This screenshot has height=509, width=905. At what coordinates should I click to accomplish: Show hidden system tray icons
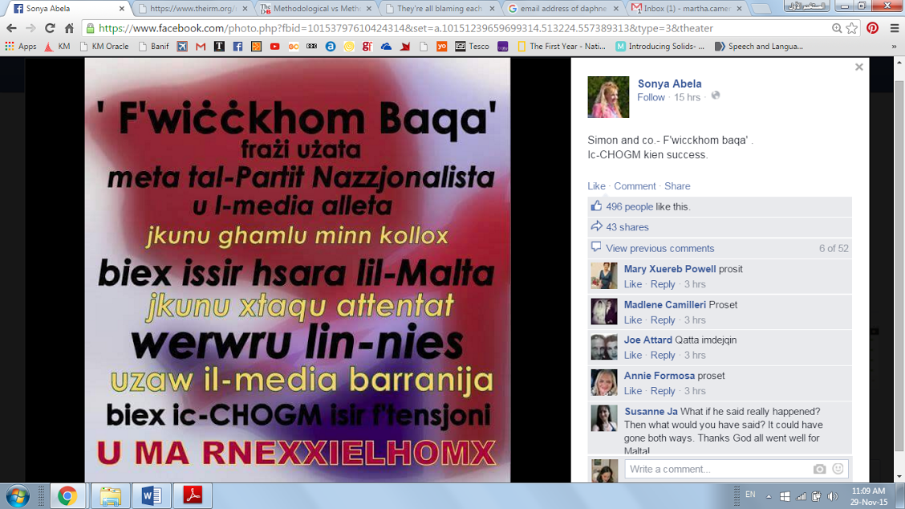769,496
